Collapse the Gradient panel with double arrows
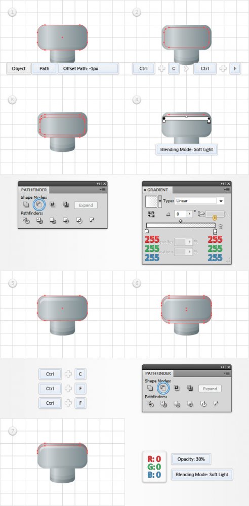Viewport: 249px width, 506px height. [x=223, y=183]
